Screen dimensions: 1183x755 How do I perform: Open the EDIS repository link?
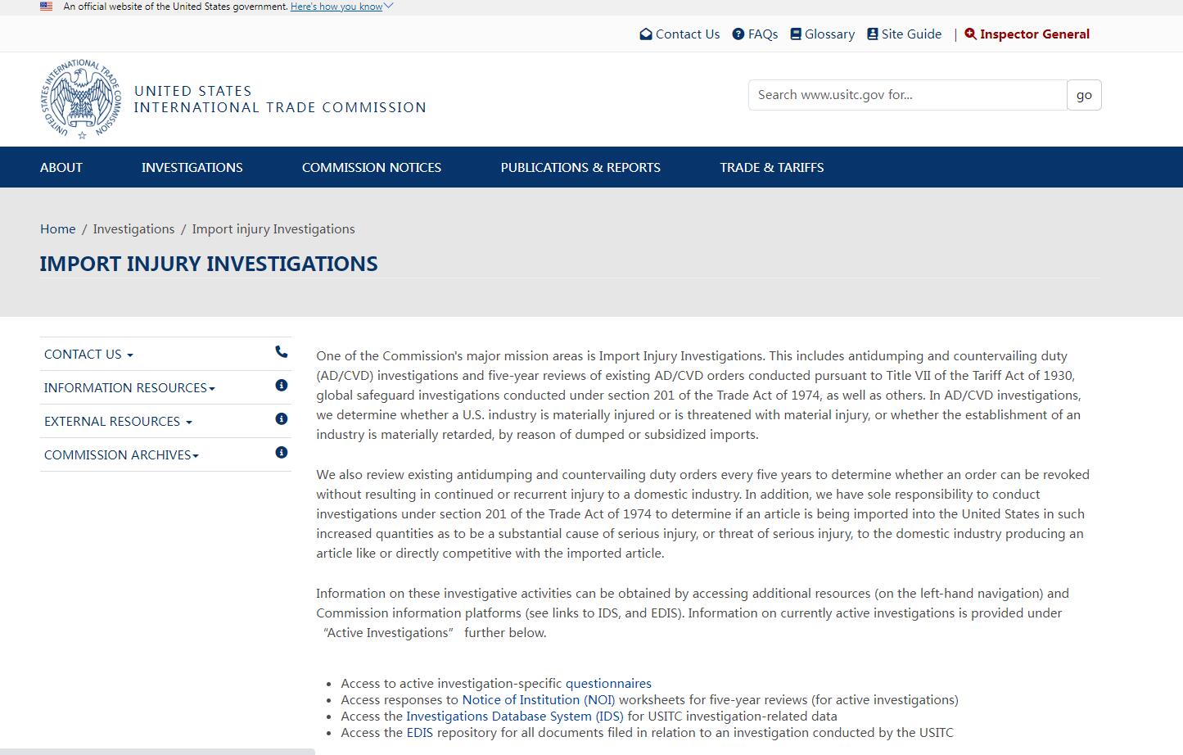click(x=420, y=732)
